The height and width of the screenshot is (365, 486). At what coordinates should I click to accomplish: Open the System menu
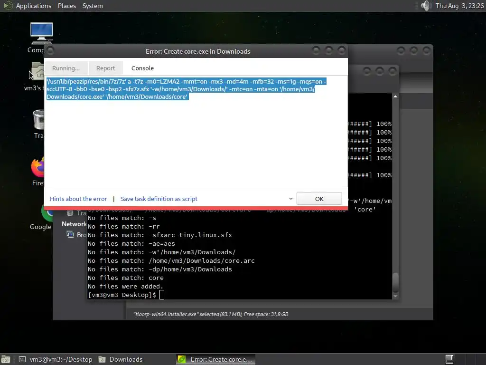tap(93, 6)
